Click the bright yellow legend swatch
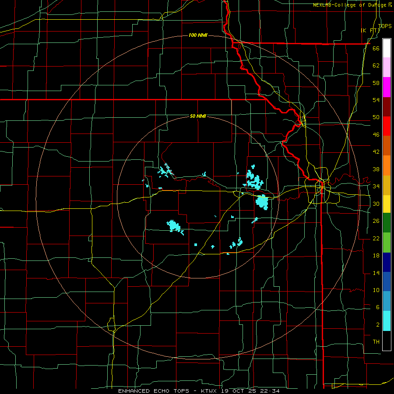 pyautogui.click(x=387, y=204)
